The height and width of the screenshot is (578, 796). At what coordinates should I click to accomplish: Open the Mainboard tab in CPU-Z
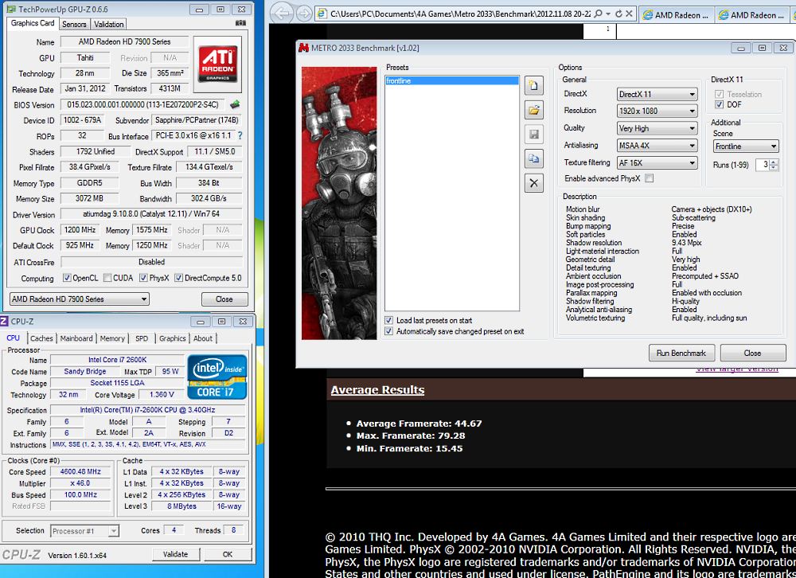click(x=76, y=338)
